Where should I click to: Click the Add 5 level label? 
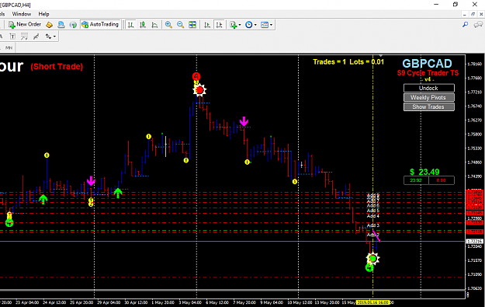373,211
